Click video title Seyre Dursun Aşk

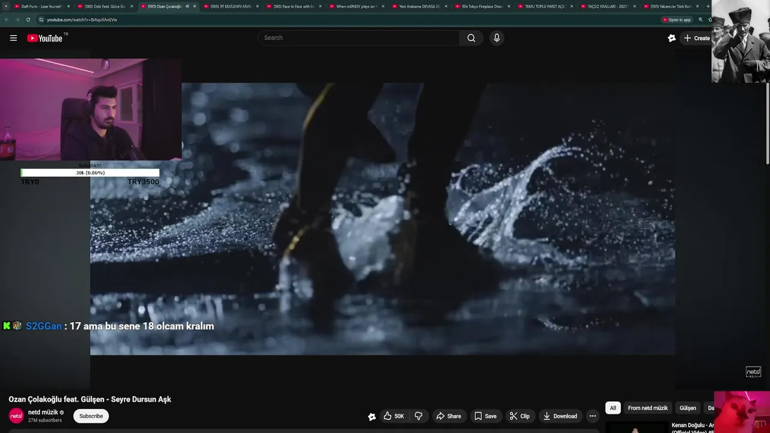coord(90,399)
